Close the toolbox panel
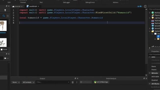The width and height of the screenshot is (160, 90). click(x=9, y=6)
